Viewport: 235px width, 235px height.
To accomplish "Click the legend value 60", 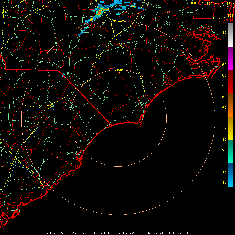I will click(x=224, y=75).
